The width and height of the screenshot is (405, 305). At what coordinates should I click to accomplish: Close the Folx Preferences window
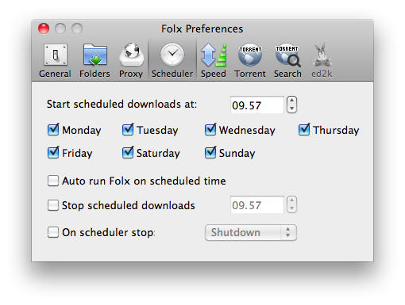[x=44, y=29]
